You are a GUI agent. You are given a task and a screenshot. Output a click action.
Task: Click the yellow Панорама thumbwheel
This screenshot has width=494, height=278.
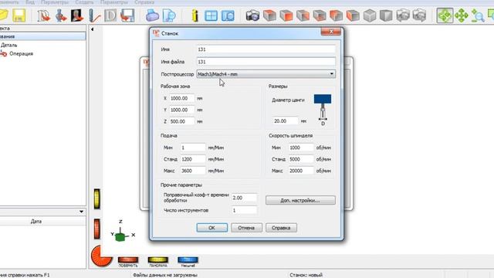tap(157, 260)
